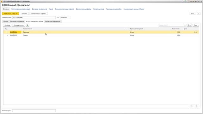Click the row marker icon for code 000000025

point(7,35)
